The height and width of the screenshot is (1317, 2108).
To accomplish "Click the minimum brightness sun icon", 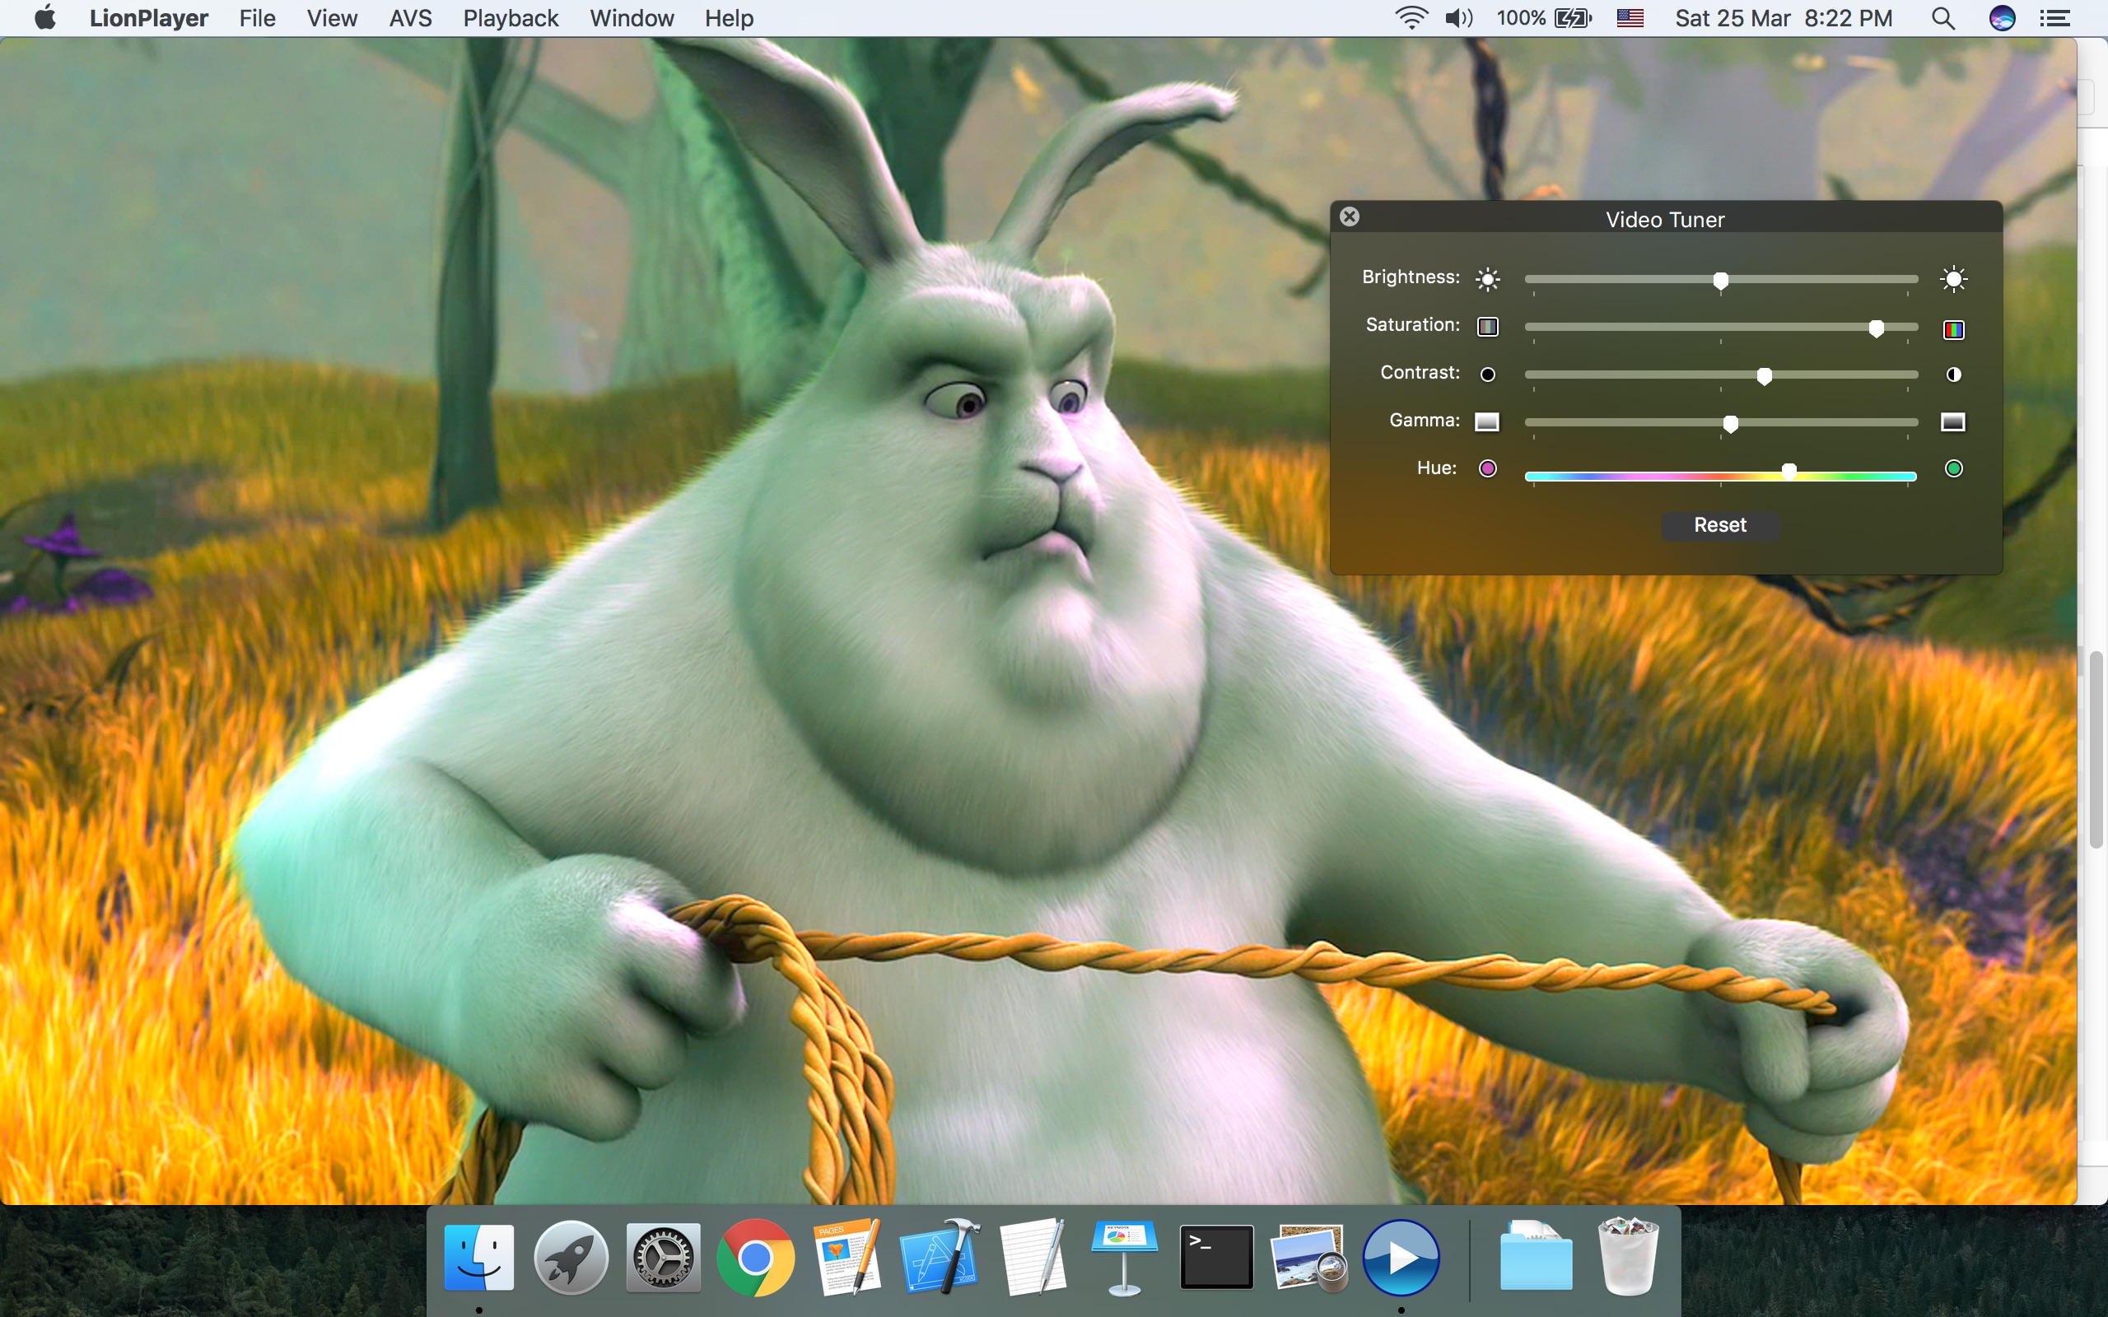I will point(1488,278).
